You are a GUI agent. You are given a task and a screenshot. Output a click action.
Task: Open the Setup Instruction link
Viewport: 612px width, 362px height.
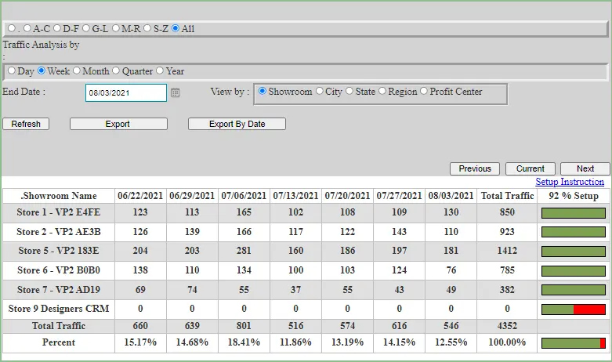pyautogui.click(x=570, y=182)
